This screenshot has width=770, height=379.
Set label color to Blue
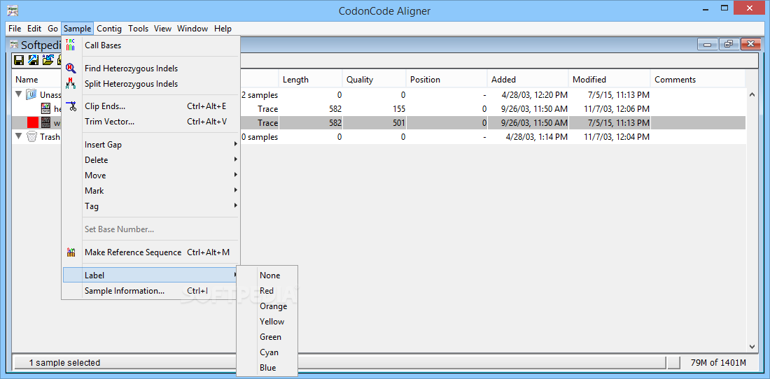[267, 368]
